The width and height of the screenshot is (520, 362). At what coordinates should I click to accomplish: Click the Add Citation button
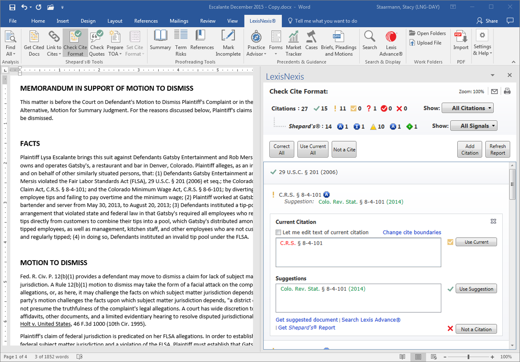tap(470, 149)
